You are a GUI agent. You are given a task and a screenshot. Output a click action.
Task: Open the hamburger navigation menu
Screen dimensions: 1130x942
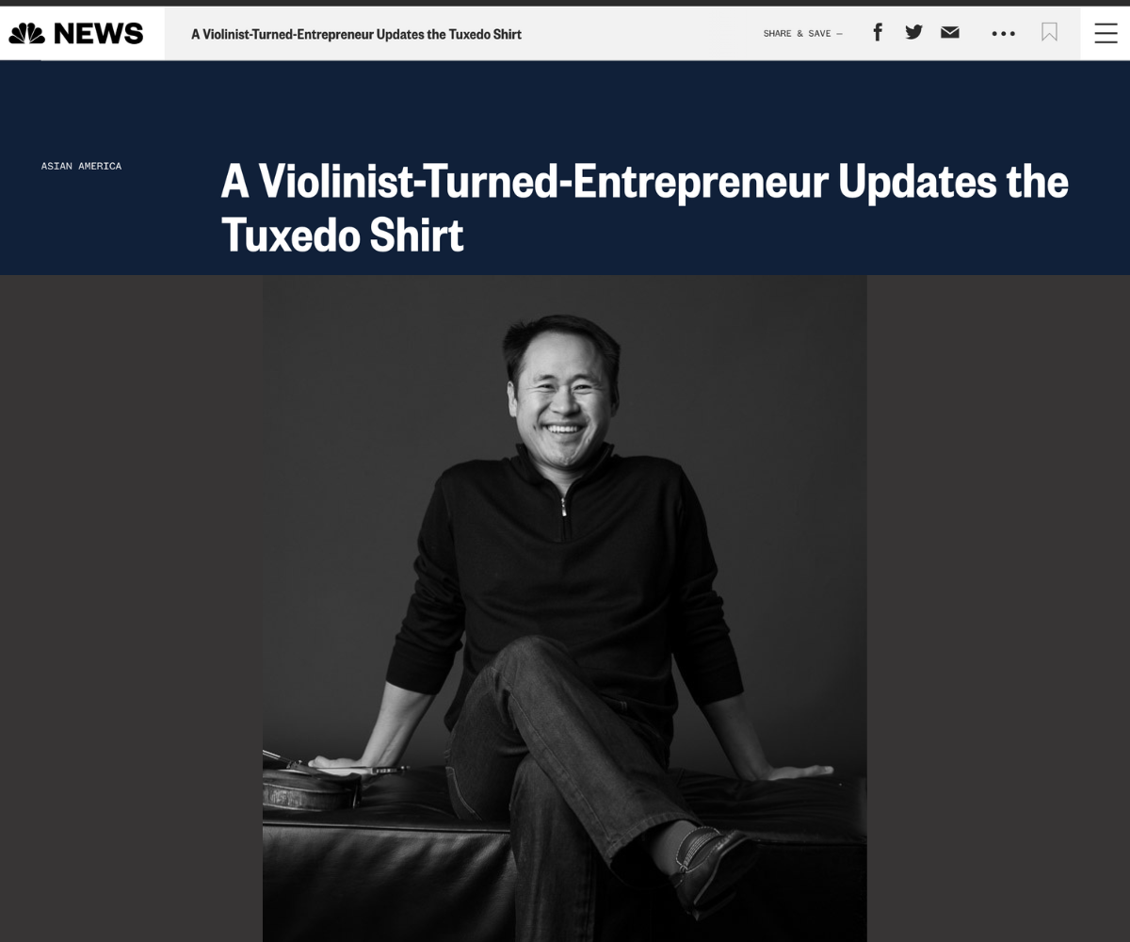[x=1106, y=33]
